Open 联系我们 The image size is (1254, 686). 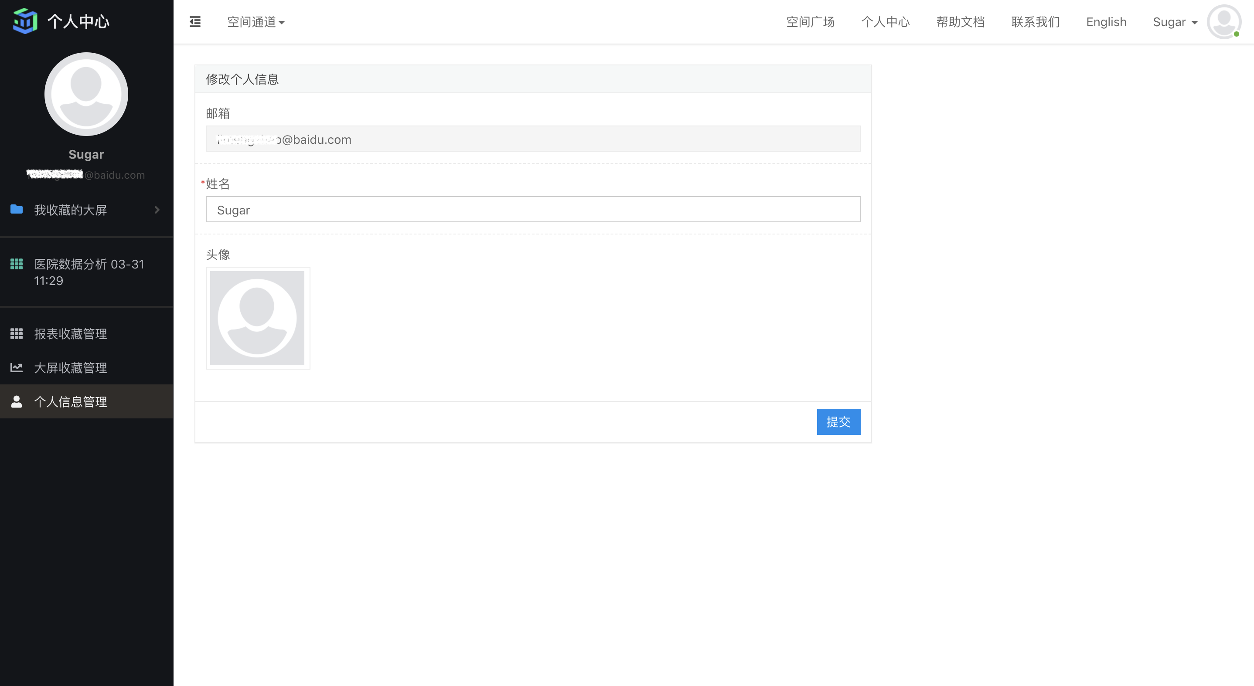[x=1035, y=22]
